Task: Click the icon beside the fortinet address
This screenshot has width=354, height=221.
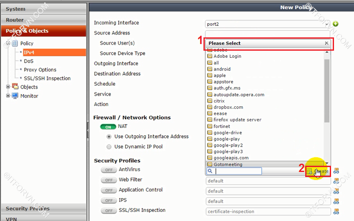Action: click(x=210, y=126)
